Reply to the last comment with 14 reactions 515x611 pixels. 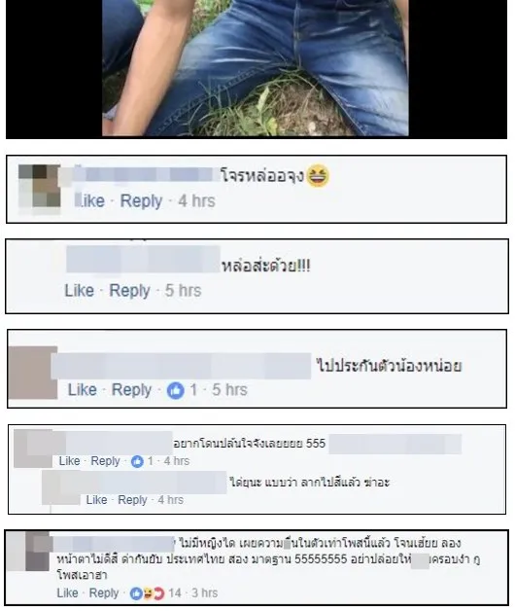point(104,593)
